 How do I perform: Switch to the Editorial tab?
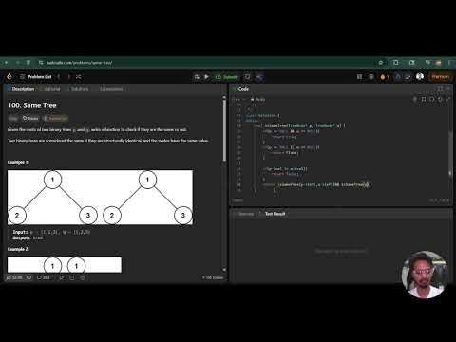(50, 89)
